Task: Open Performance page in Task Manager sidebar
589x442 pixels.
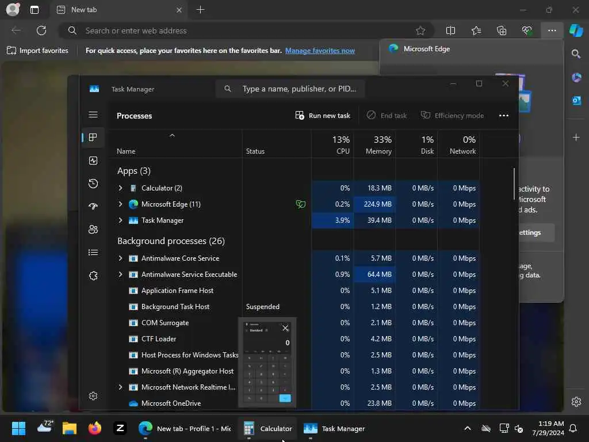Action: pyautogui.click(x=93, y=161)
